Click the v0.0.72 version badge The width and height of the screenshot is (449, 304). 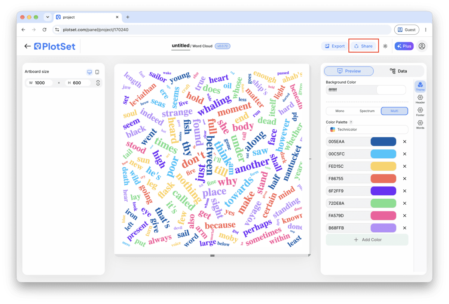click(x=223, y=46)
